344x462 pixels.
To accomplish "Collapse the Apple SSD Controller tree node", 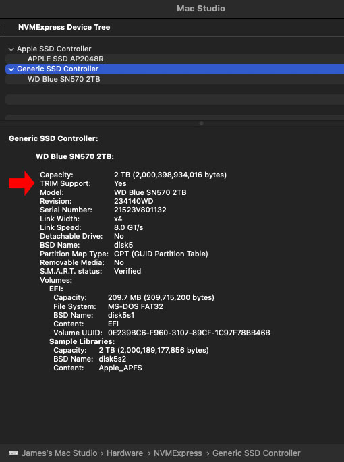I will (x=11, y=49).
